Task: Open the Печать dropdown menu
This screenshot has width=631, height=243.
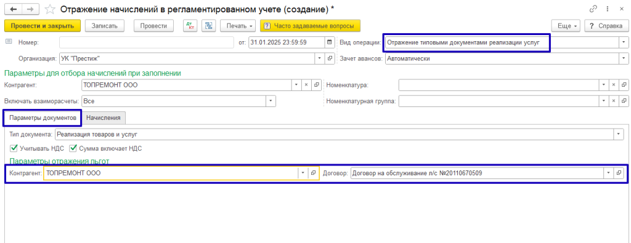Action: pos(238,26)
